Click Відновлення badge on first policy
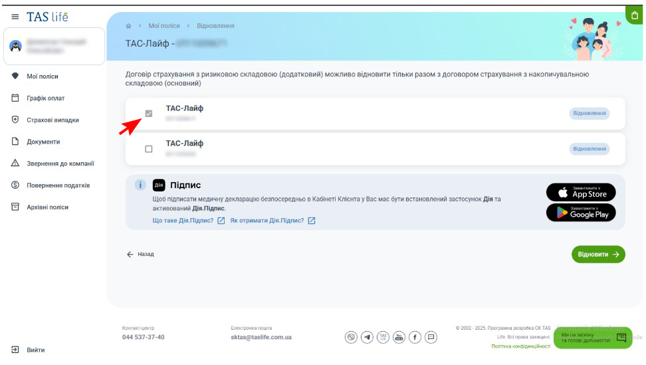The width and height of the screenshot is (646, 365). pos(589,113)
